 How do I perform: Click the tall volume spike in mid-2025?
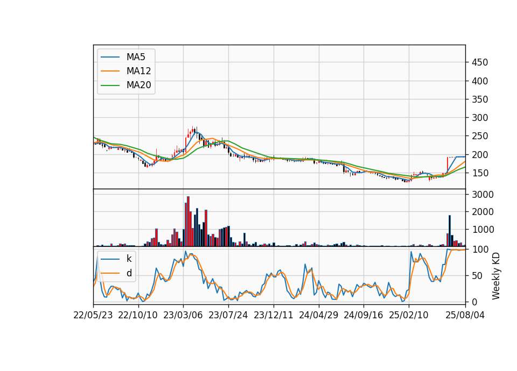pyautogui.click(x=450, y=231)
